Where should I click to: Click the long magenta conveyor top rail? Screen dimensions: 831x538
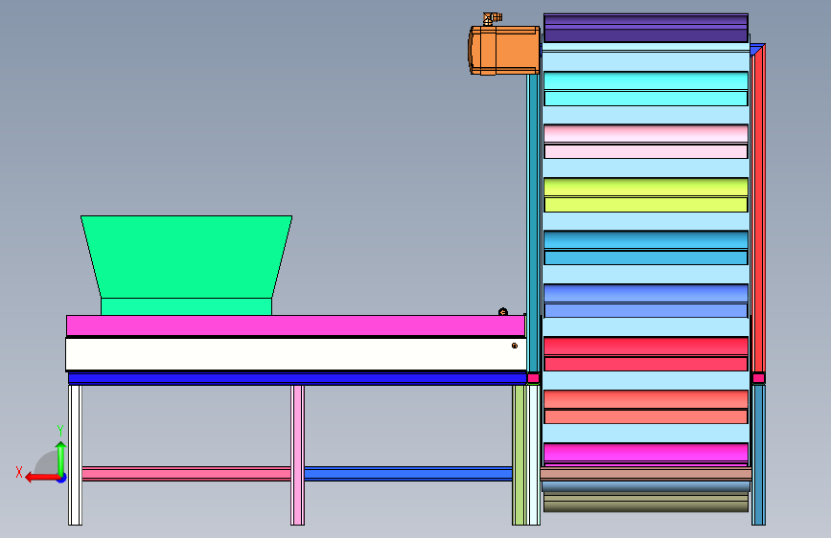tap(295, 325)
